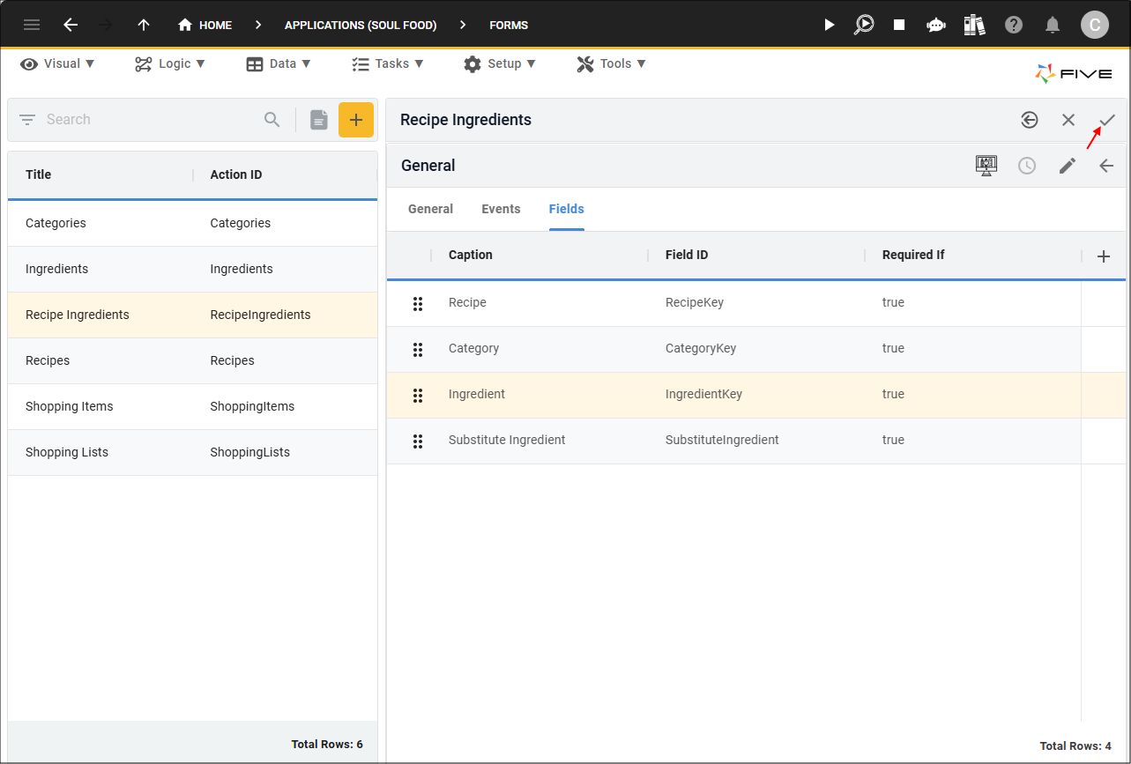Image resolution: width=1131 pixels, height=764 pixels.
Task: Switch to the Events tab
Action: (501, 209)
